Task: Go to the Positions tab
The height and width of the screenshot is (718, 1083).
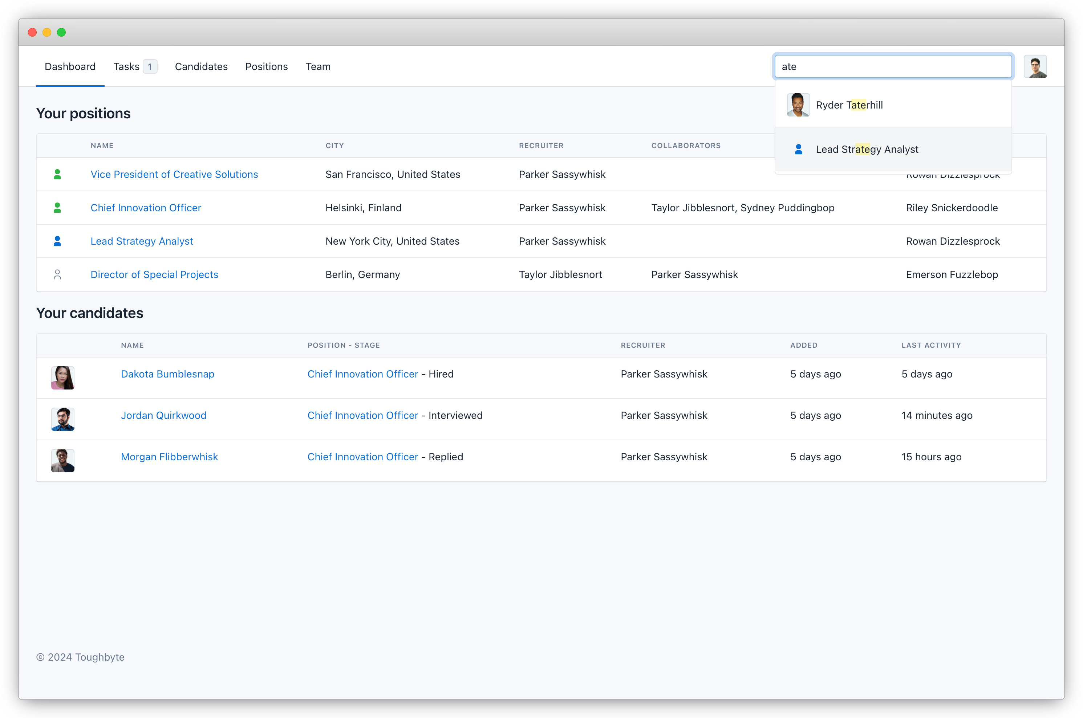Action: [x=267, y=67]
